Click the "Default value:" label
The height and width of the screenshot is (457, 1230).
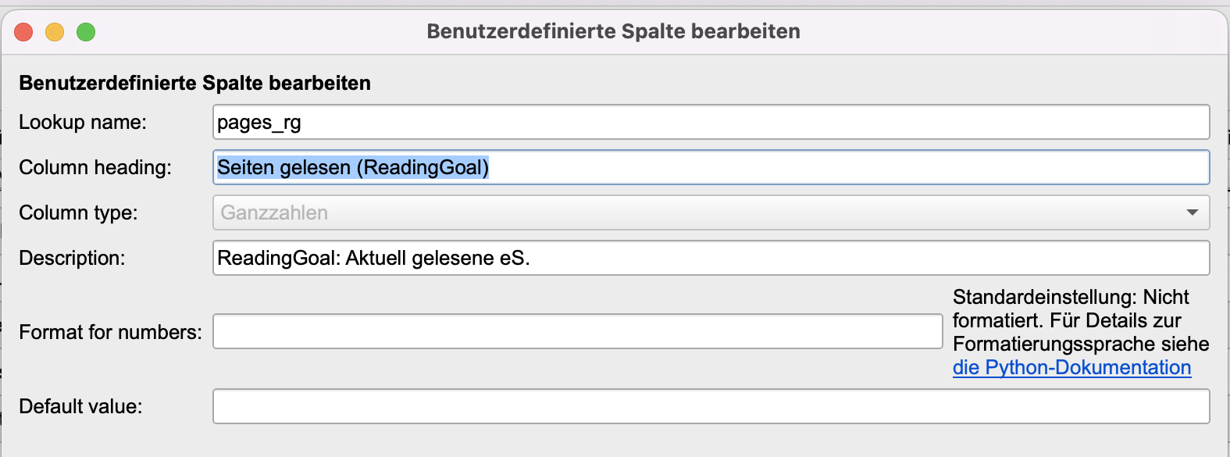80,407
